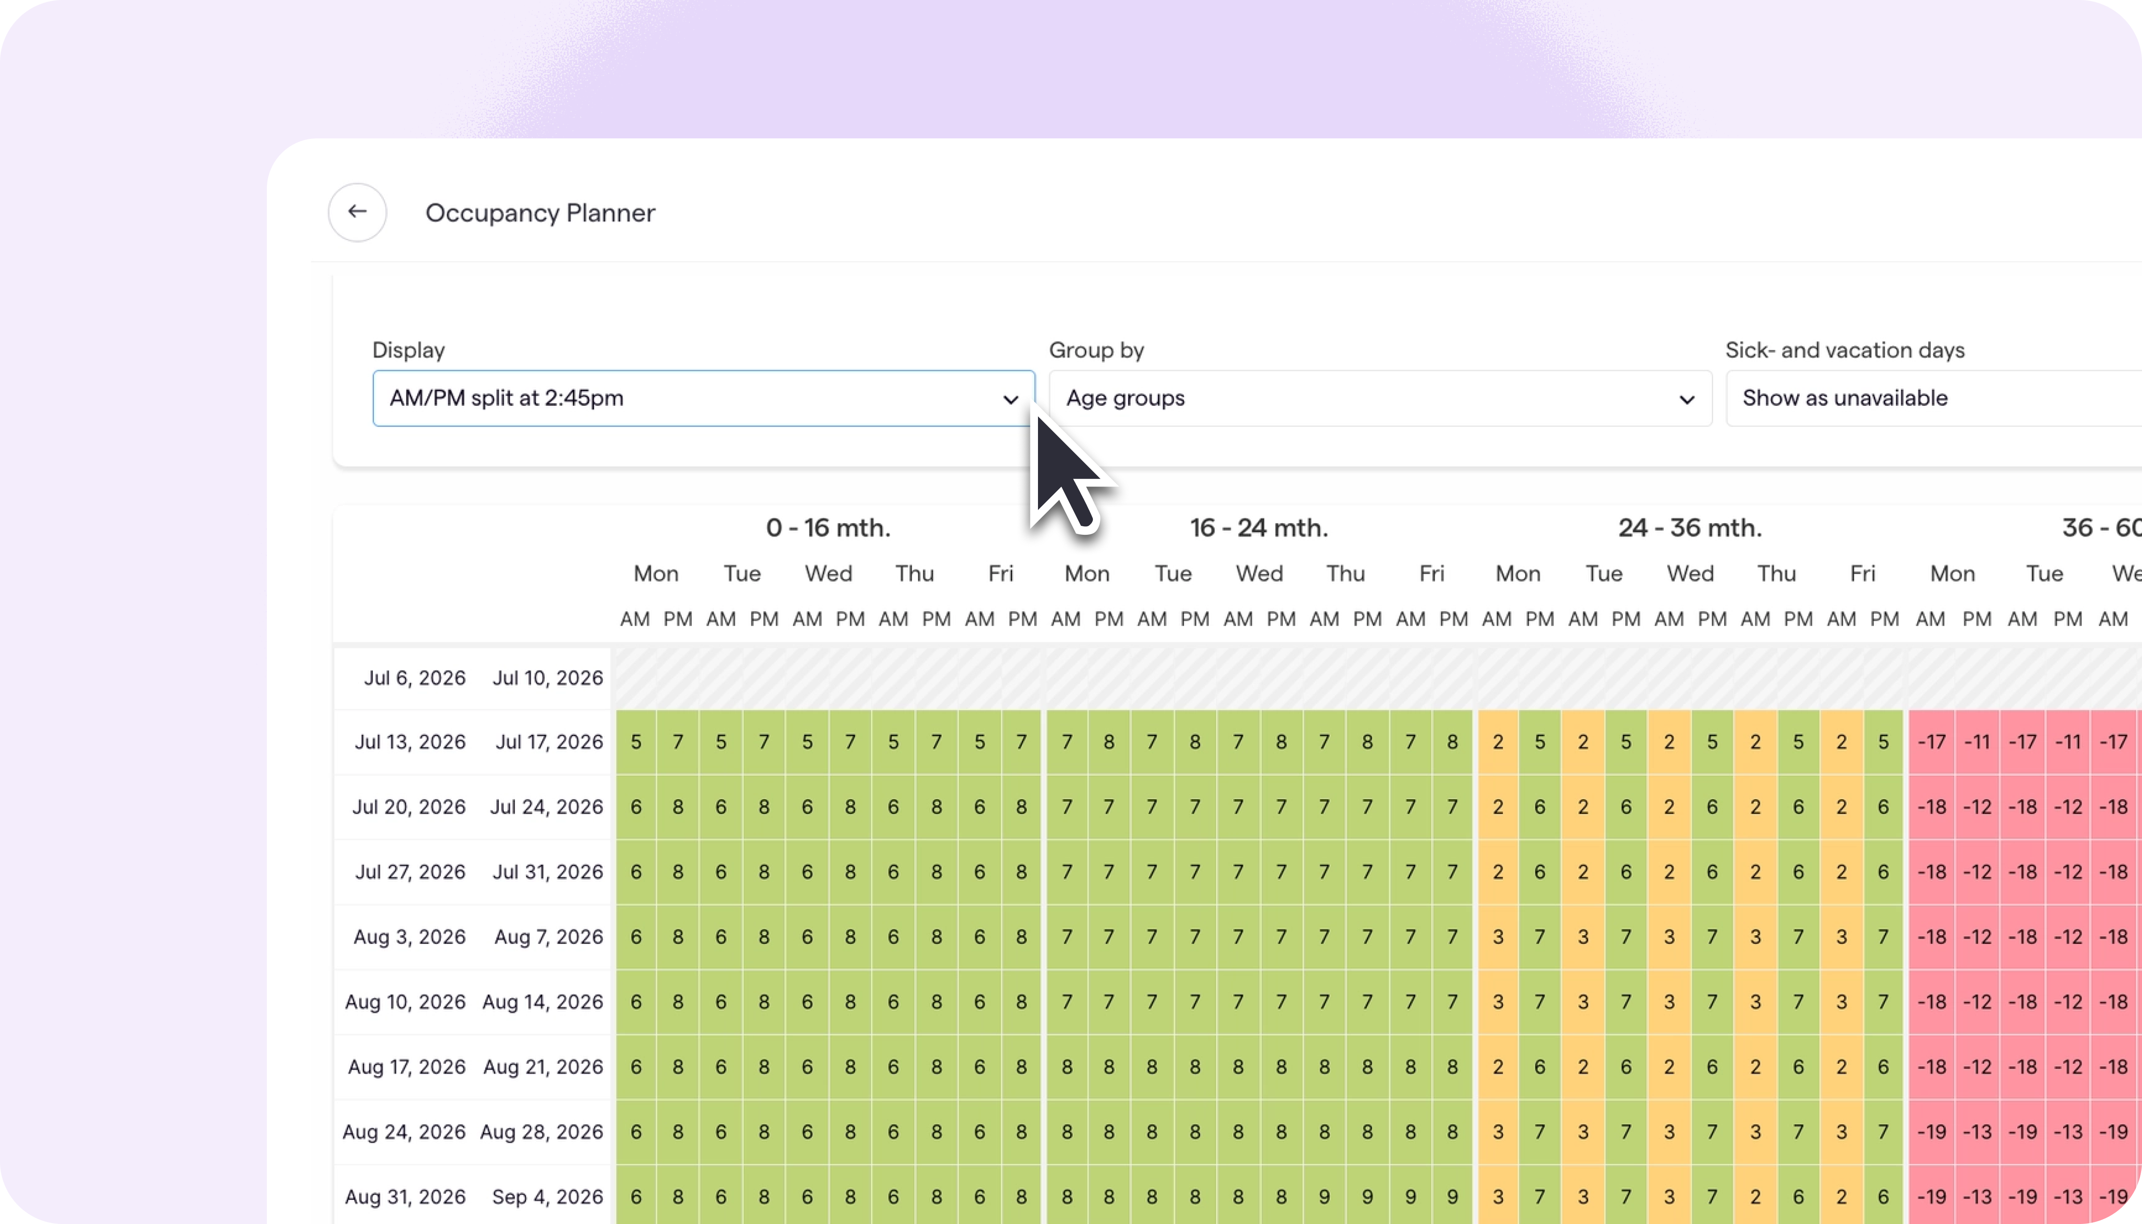Click the Jul 10, 2026 end date
This screenshot has height=1224, width=2142.
click(548, 678)
